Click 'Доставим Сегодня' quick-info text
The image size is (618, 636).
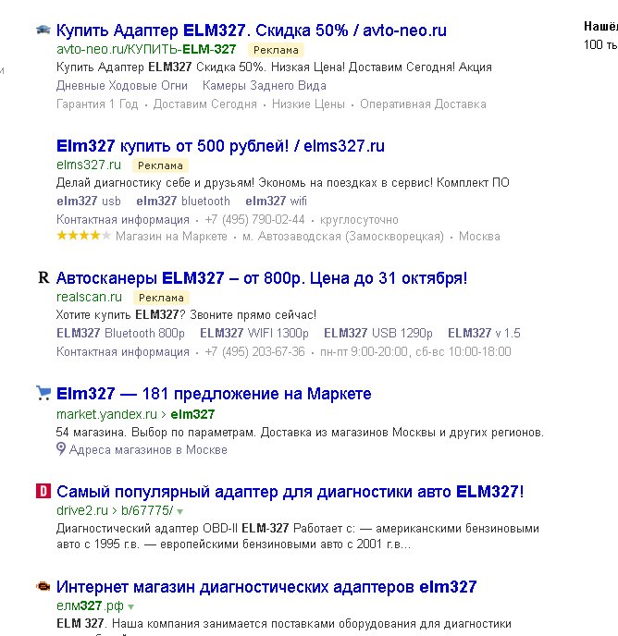pyautogui.click(x=205, y=104)
